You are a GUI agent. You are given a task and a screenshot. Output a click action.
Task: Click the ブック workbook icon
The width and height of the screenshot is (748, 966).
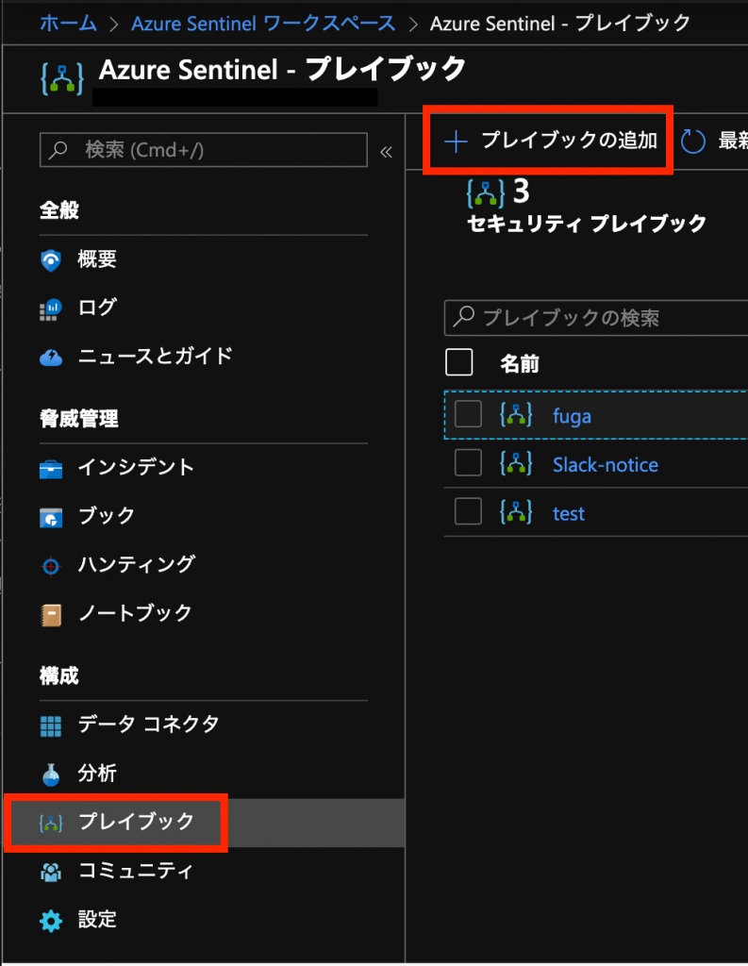pos(51,518)
